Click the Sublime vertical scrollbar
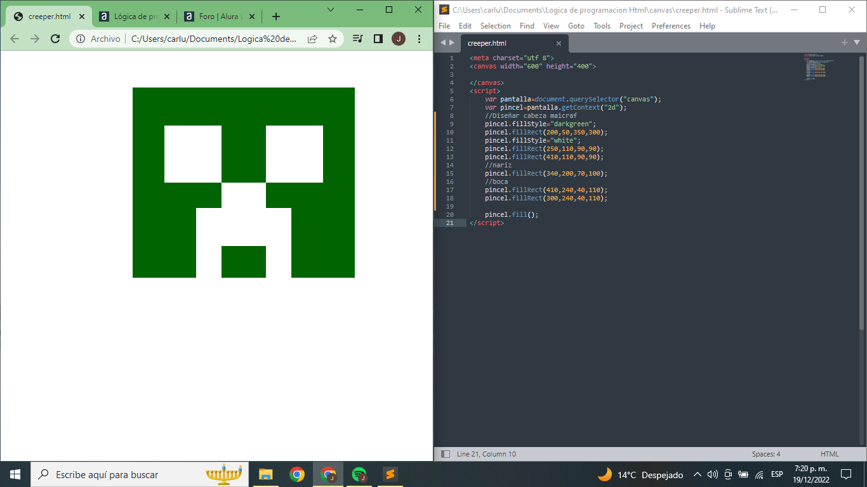The image size is (867, 487). point(862,193)
